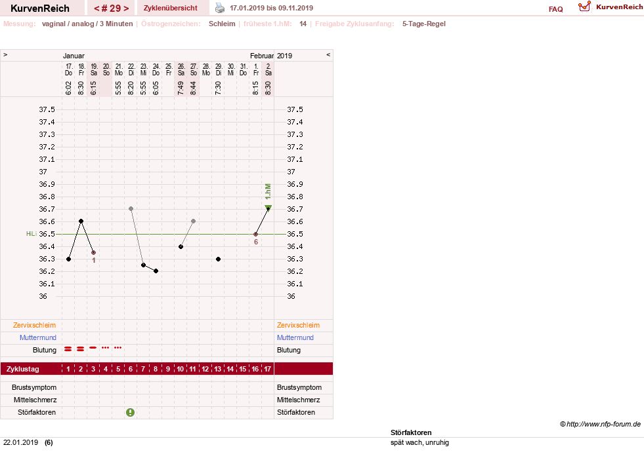
Task: Open the green Störfaktoren exclamation marker
Action: click(x=130, y=413)
